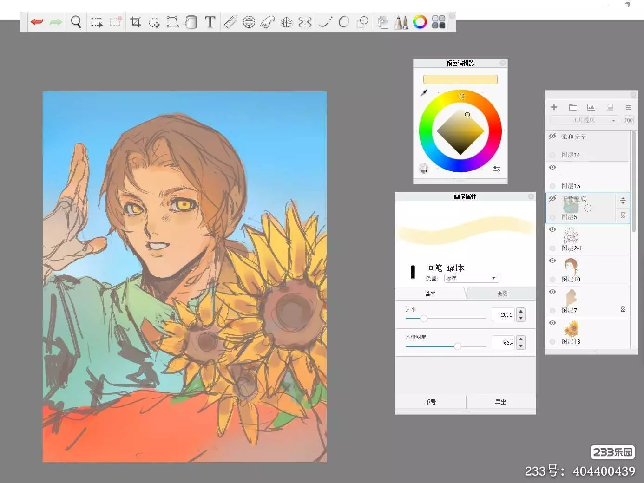Select the Text tool

point(210,22)
